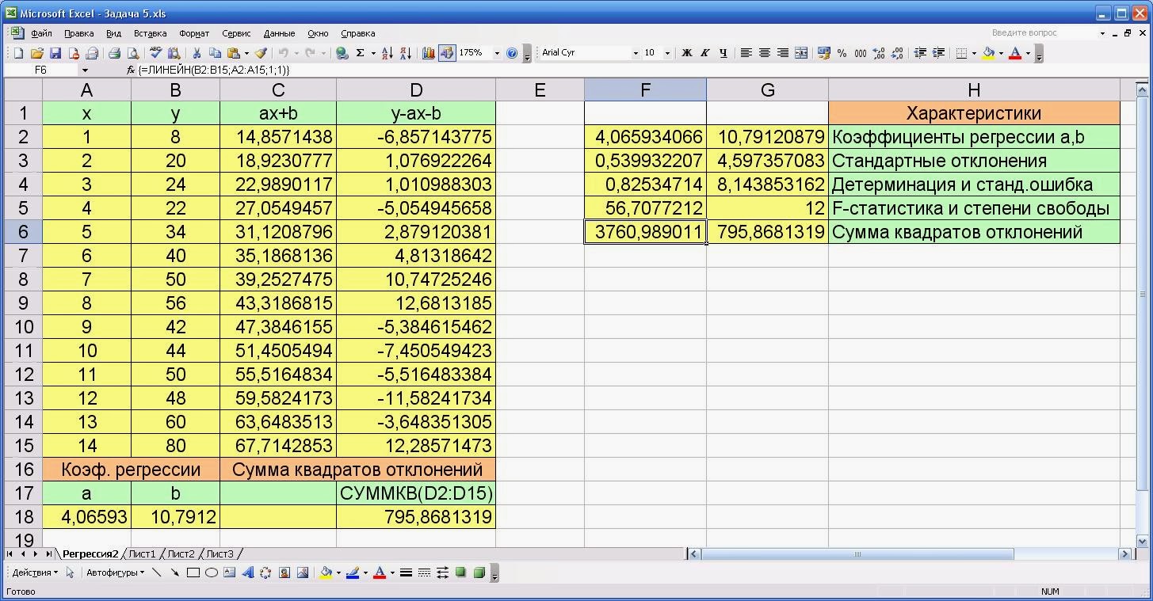Open the Данные menu
1153x601 pixels.
coord(279,33)
